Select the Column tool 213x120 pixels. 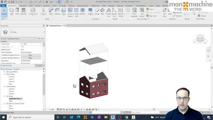(x=43, y=11)
